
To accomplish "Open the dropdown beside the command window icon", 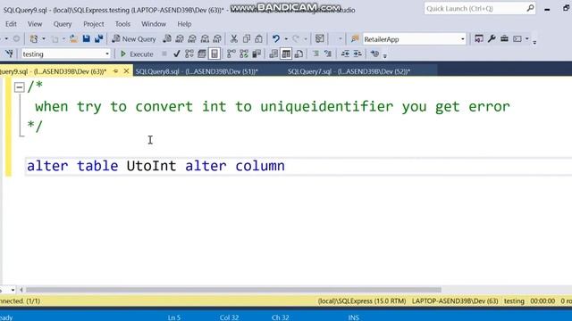I will pos(526,39).
